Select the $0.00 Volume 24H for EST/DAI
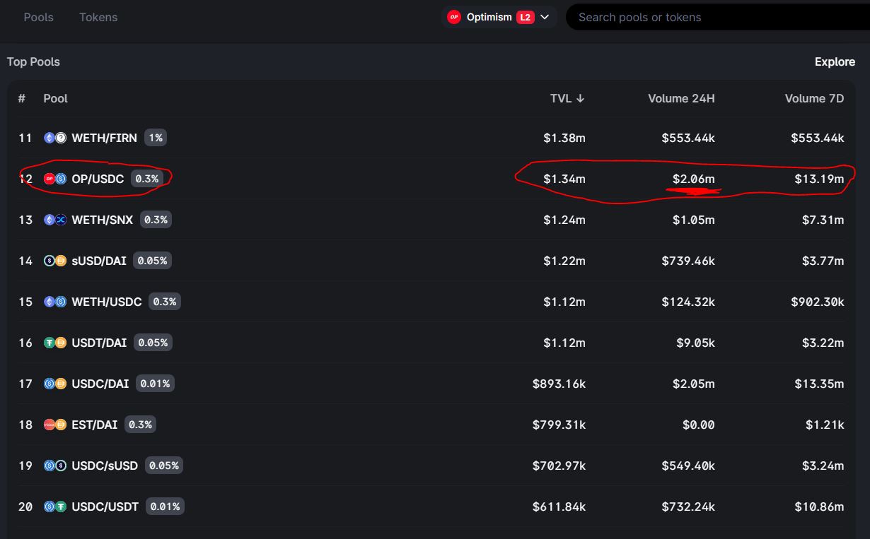 (x=699, y=425)
